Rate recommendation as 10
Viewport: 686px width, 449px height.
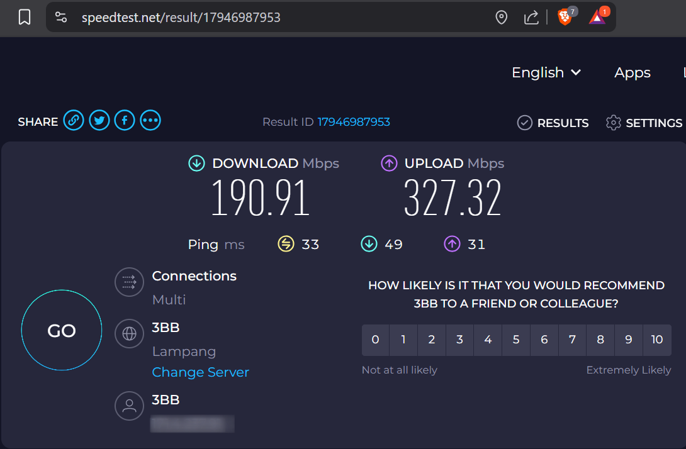[x=657, y=340]
